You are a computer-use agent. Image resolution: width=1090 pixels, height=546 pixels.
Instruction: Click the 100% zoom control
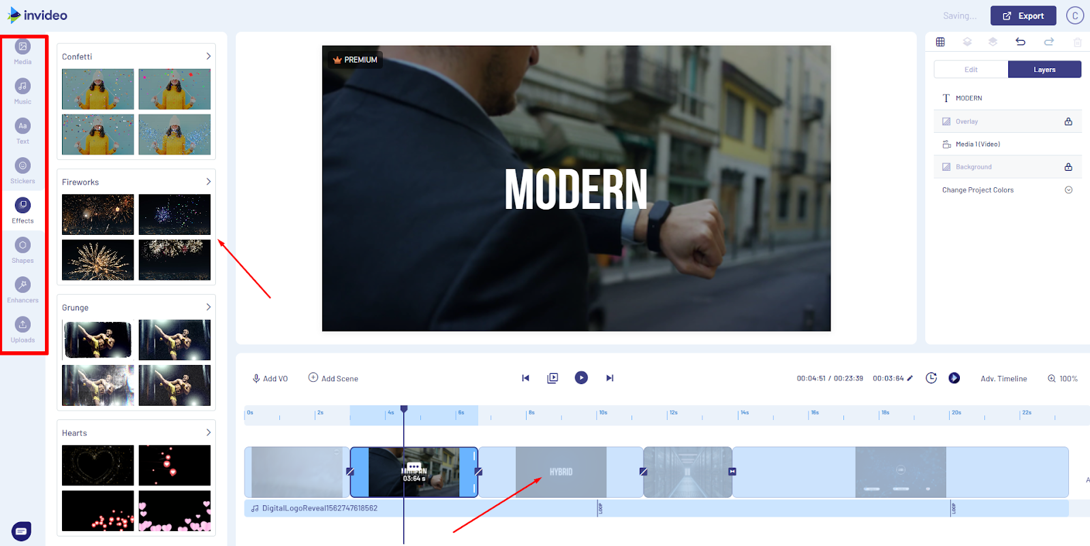[1063, 379]
